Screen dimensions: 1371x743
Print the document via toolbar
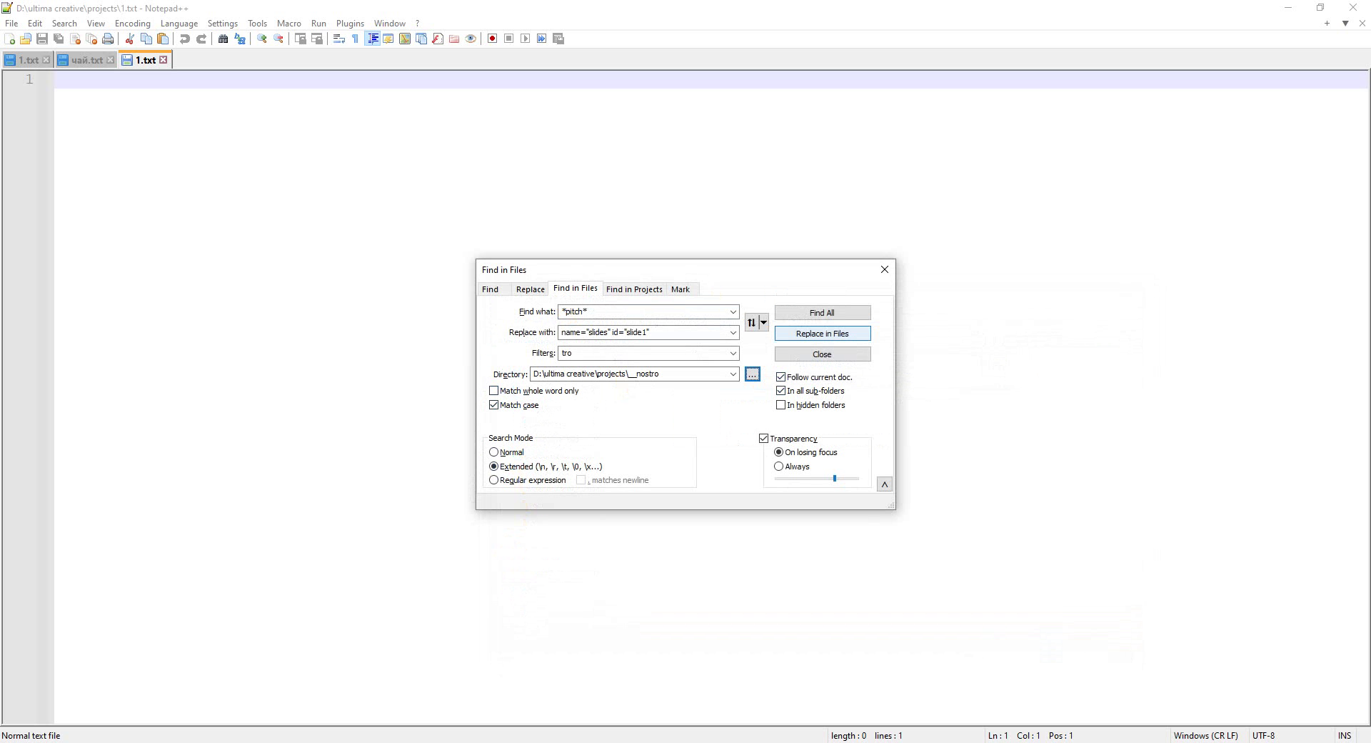108,39
